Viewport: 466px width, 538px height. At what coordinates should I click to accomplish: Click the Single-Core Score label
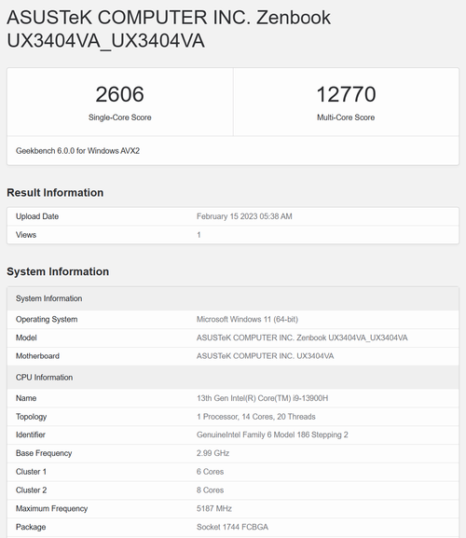[119, 117]
